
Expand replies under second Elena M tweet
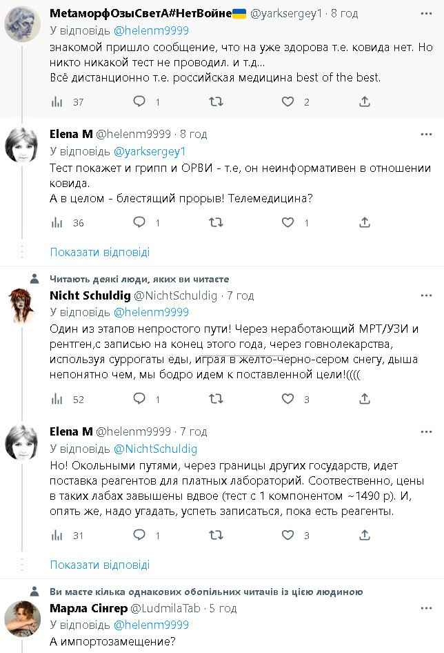pos(99,565)
